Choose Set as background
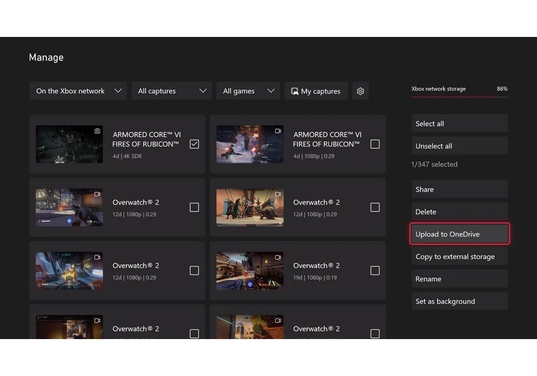 coord(460,301)
